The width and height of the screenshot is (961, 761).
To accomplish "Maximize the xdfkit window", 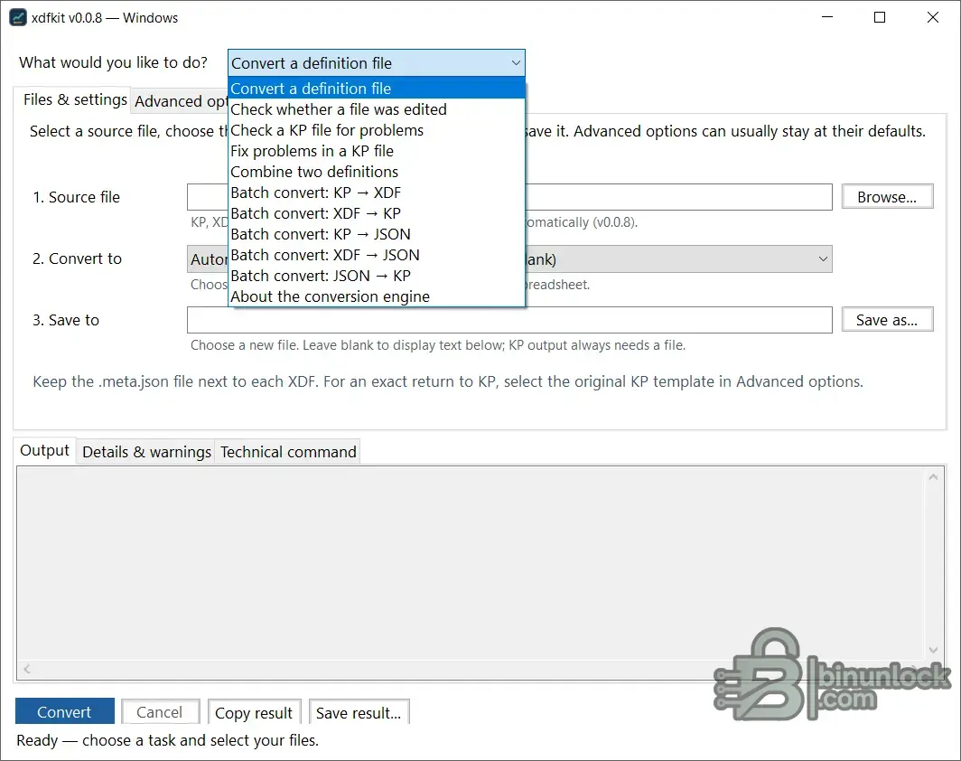I will click(x=880, y=17).
